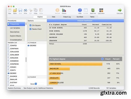
Task: Select CONPRESS in Variable List
Action: click(x=14, y=64)
